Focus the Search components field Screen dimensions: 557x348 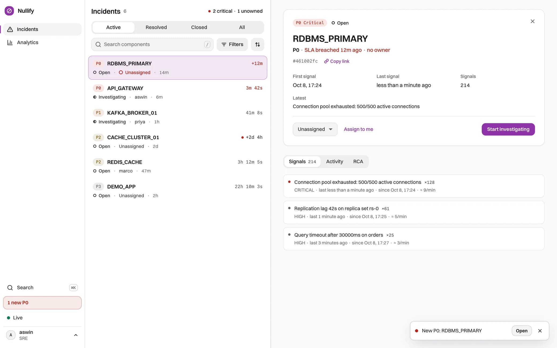click(x=152, y=44)
